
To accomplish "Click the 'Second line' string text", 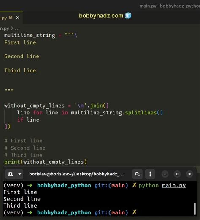I will point(22,56).
